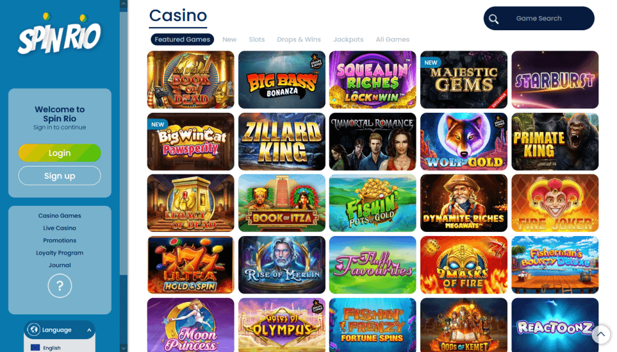617x352 pixels.
Task: Select the Drops & Wins tab
Action: 299,39
